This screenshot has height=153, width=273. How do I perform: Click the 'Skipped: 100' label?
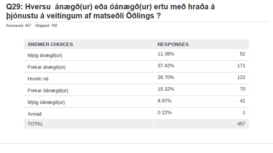click(x=46, y=26)
